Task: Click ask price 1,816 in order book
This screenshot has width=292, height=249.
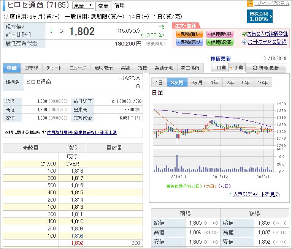Action: point(77,185)
